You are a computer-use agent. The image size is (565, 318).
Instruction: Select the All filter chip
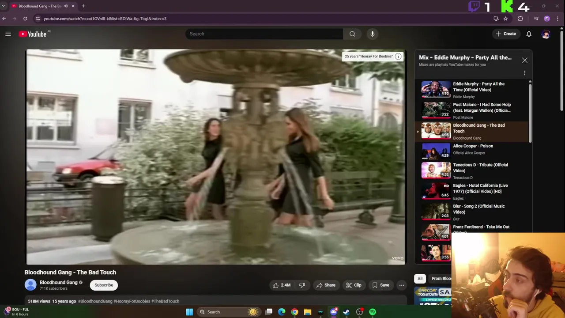pyautogui.click(x=420, y=279)
